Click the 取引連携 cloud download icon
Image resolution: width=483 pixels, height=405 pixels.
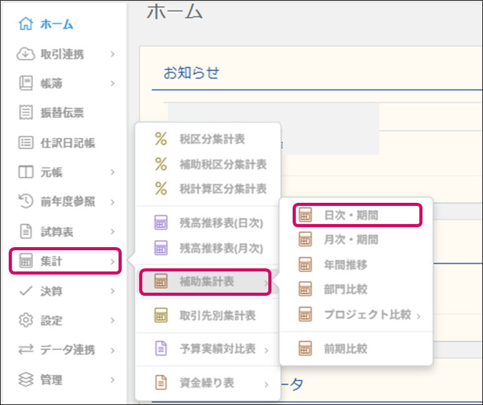click(26, 54)
